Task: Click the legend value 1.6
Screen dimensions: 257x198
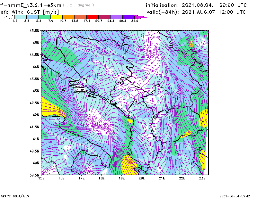Action: pyautogui.click(x=15, y=21)
